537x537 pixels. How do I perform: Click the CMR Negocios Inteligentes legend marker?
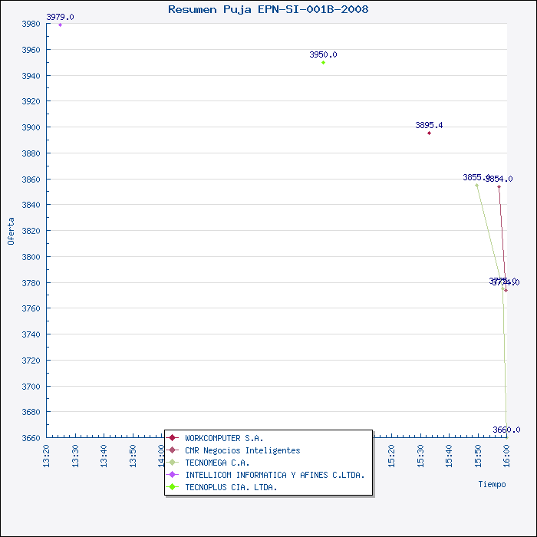(173, 450)
